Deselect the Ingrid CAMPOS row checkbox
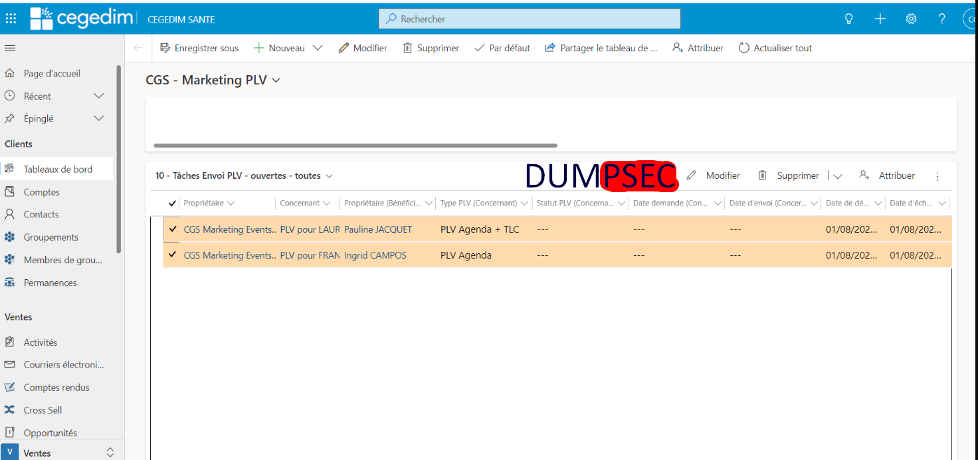This screenshot has width=978, height=460. click(173, 255)
